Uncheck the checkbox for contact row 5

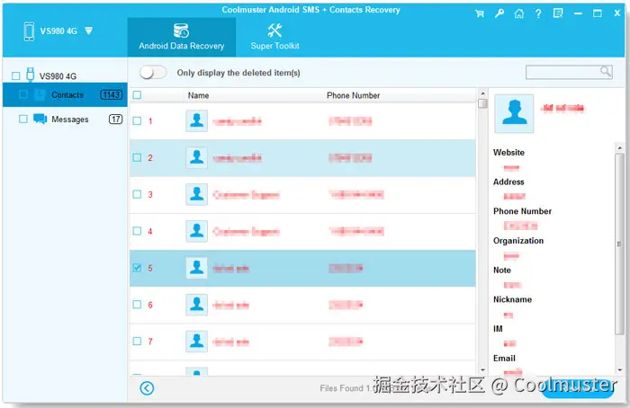(x=137, y=268)
